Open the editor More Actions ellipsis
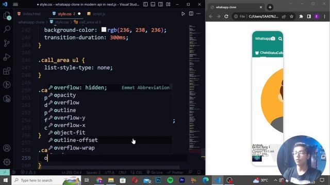Image resolution: width=330 pixels, height=185 pixels. [x=199, y=14]
